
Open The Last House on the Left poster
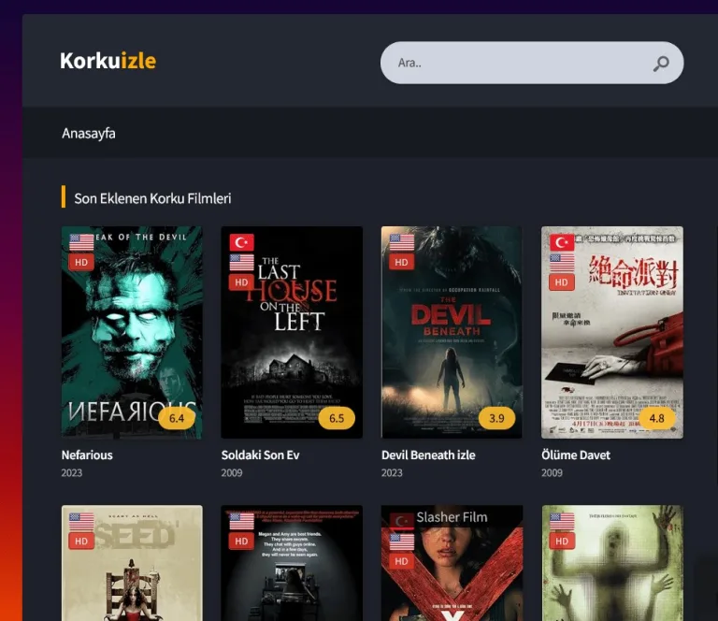pos(292,332)
